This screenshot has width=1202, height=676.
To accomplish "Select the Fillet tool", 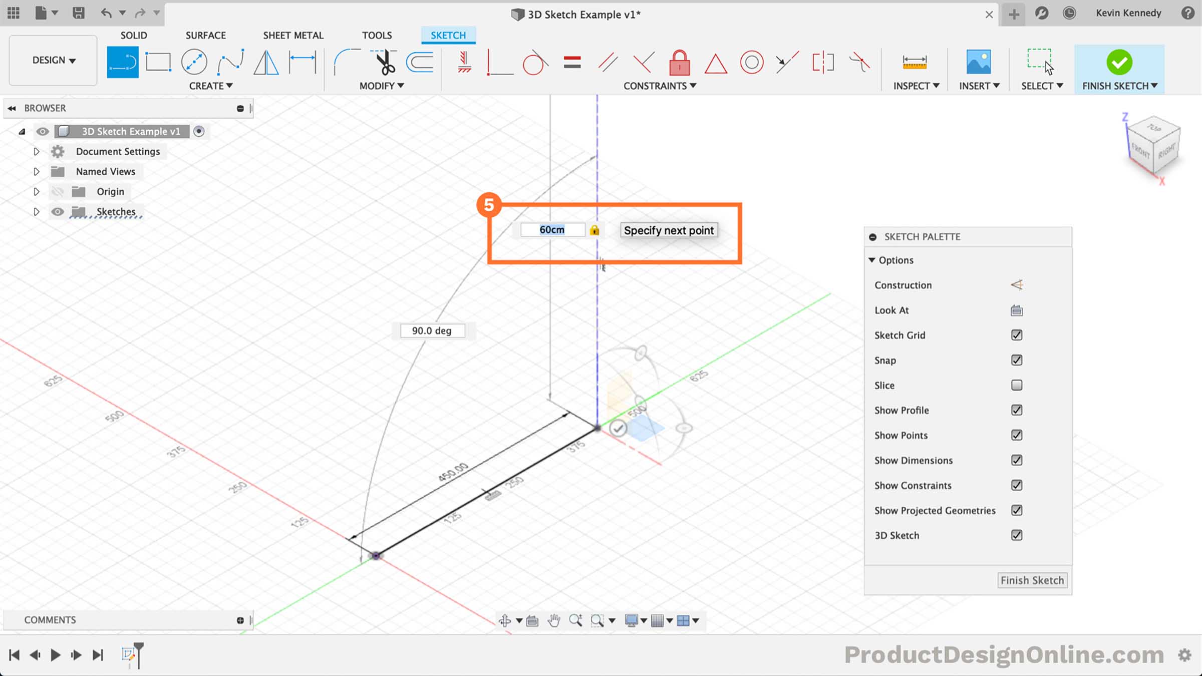I will pyautogui.click(x=345, y=61).
